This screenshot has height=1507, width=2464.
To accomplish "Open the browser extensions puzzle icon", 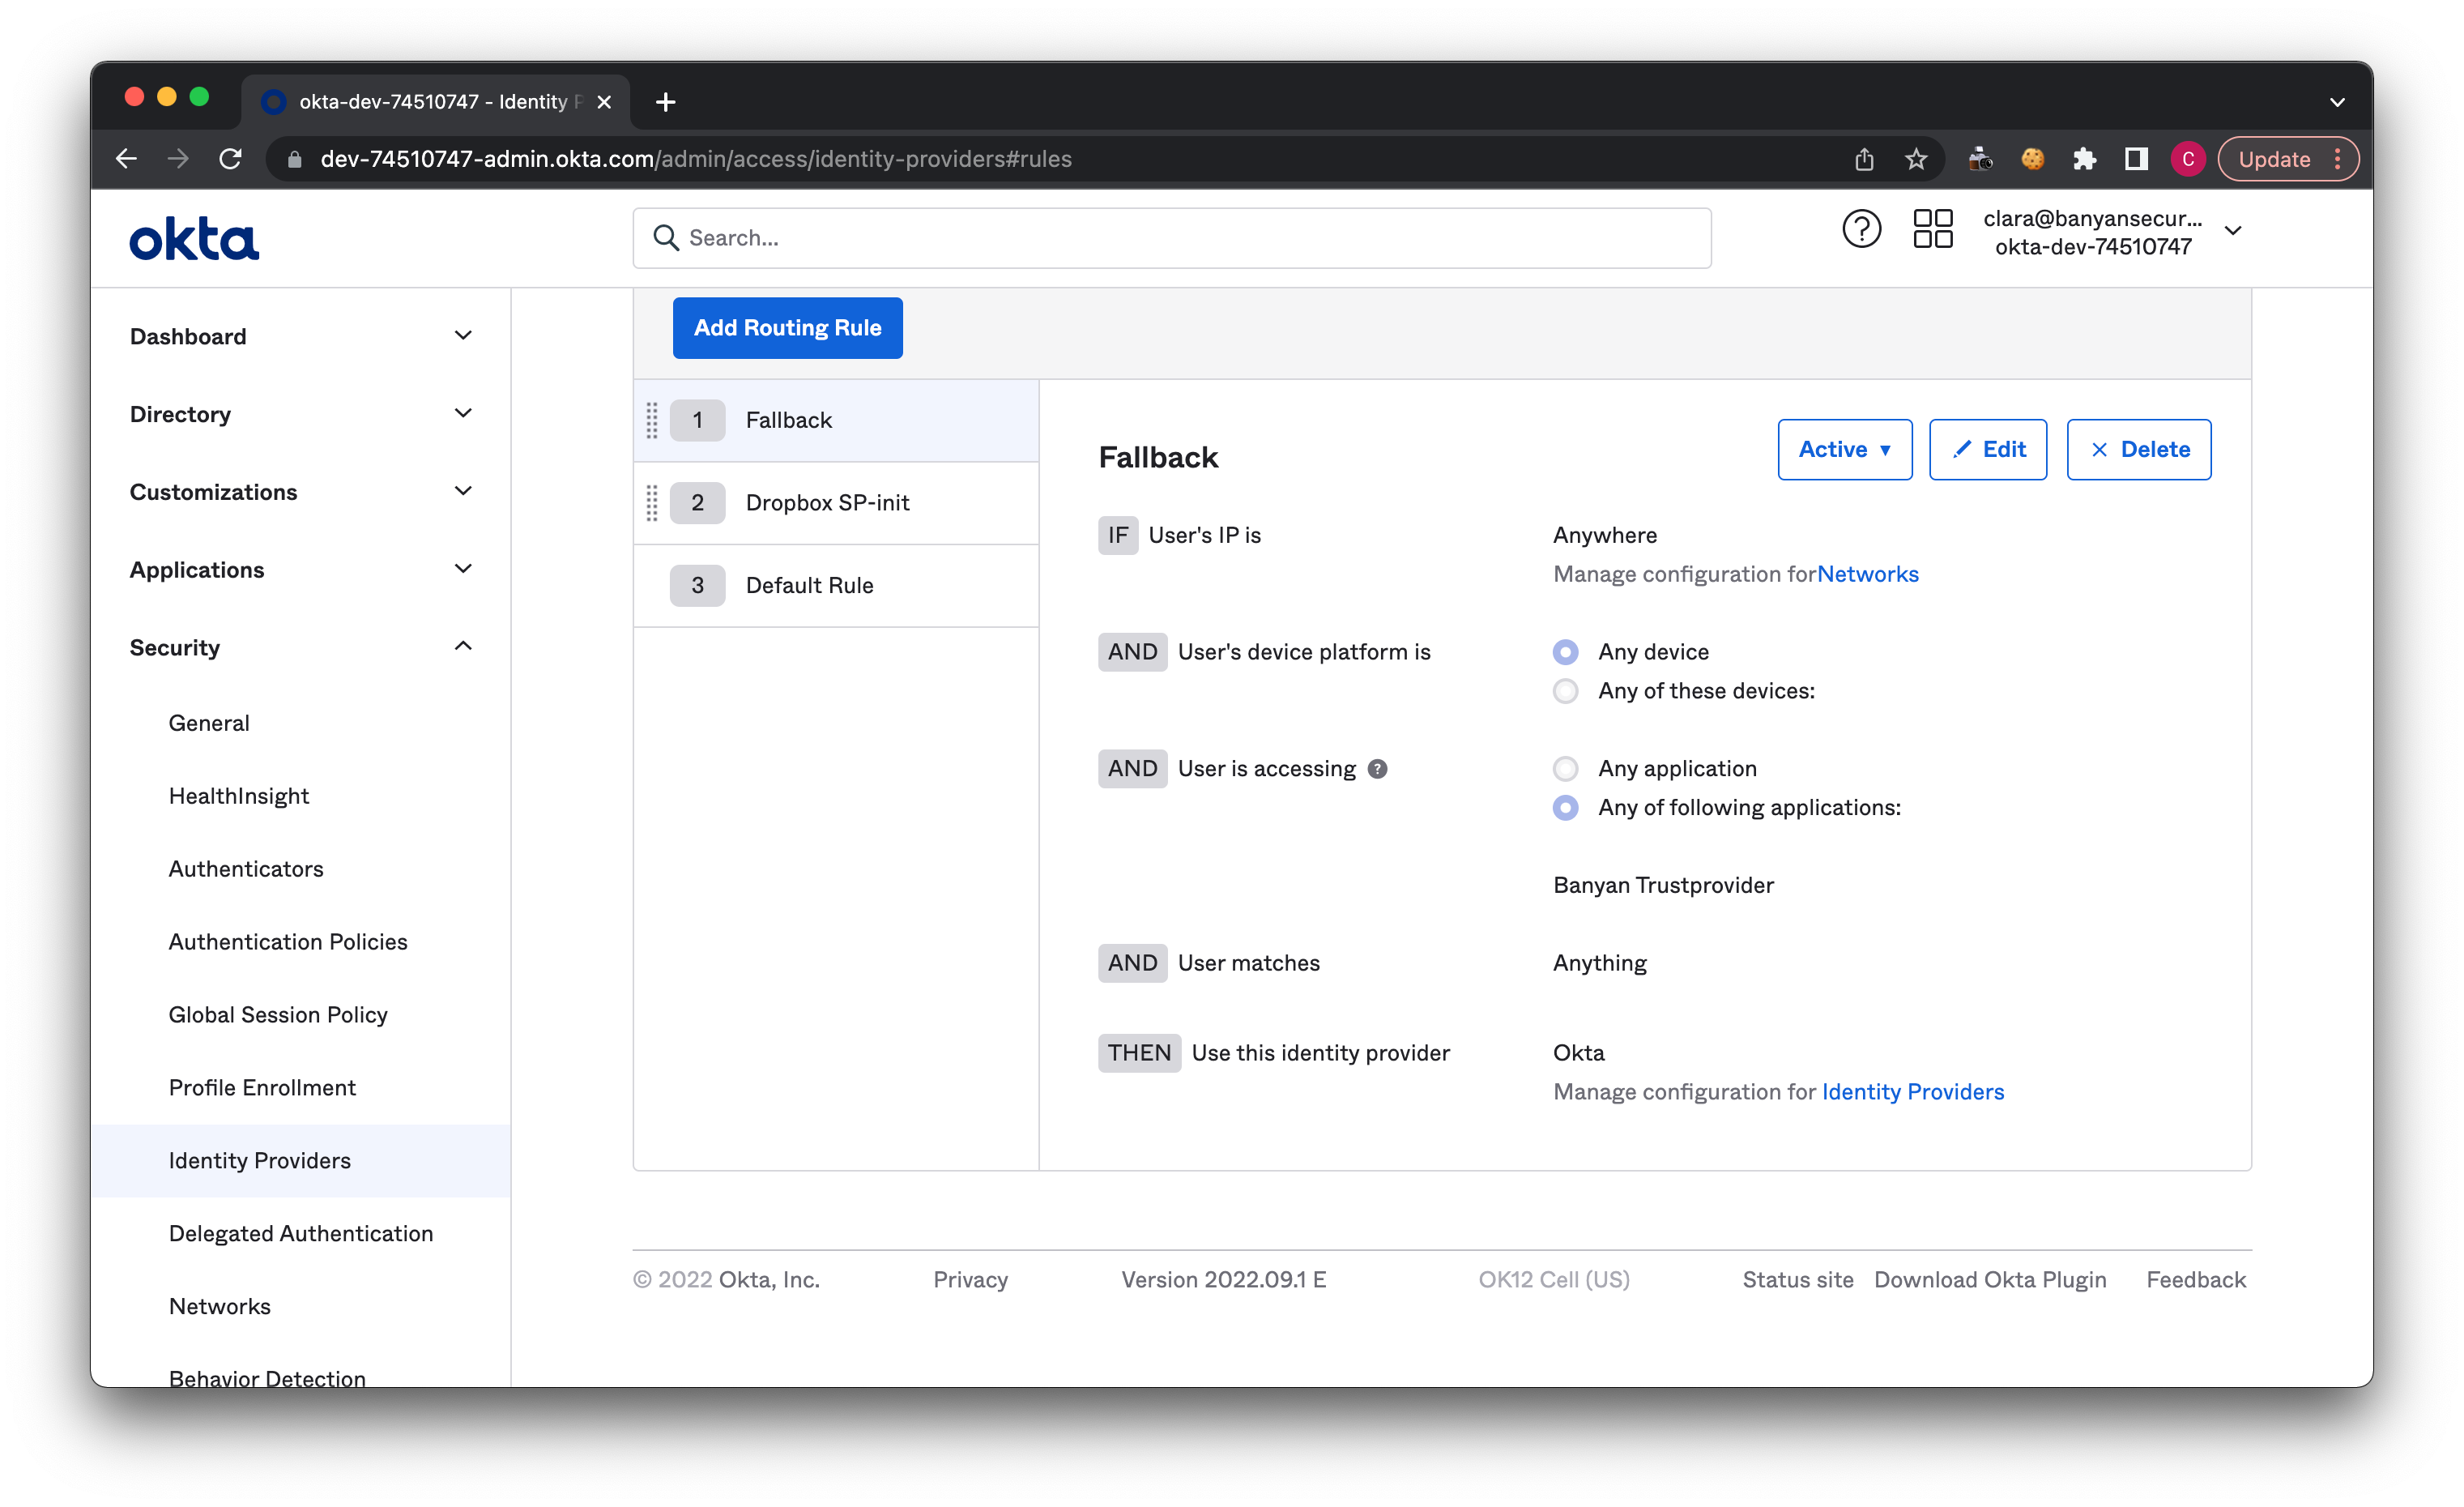I will click(x=2084, y=159).
